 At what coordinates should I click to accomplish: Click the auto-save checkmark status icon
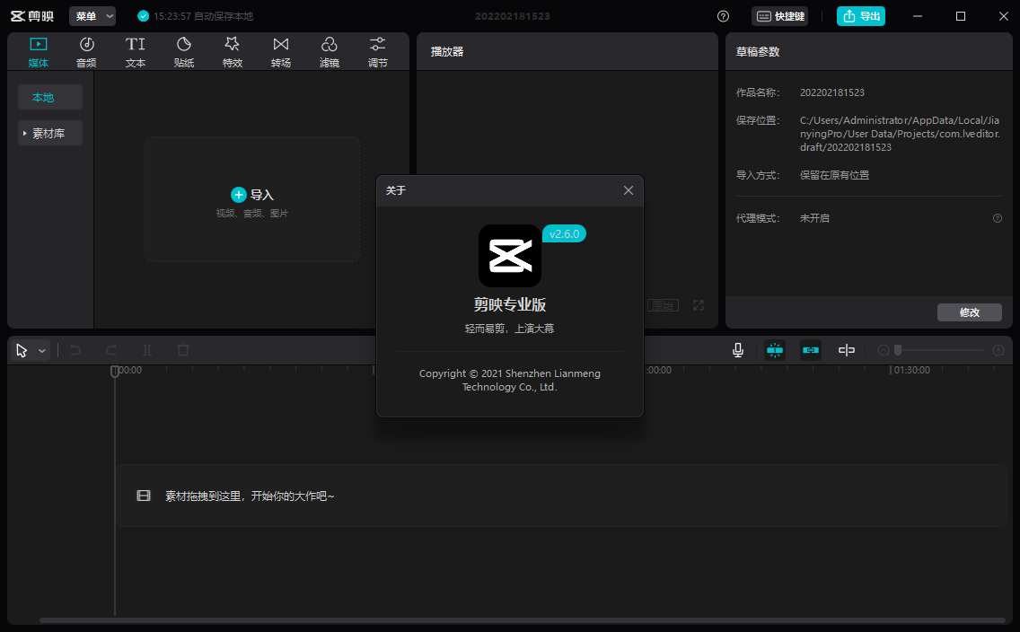[x=143, y=16]
